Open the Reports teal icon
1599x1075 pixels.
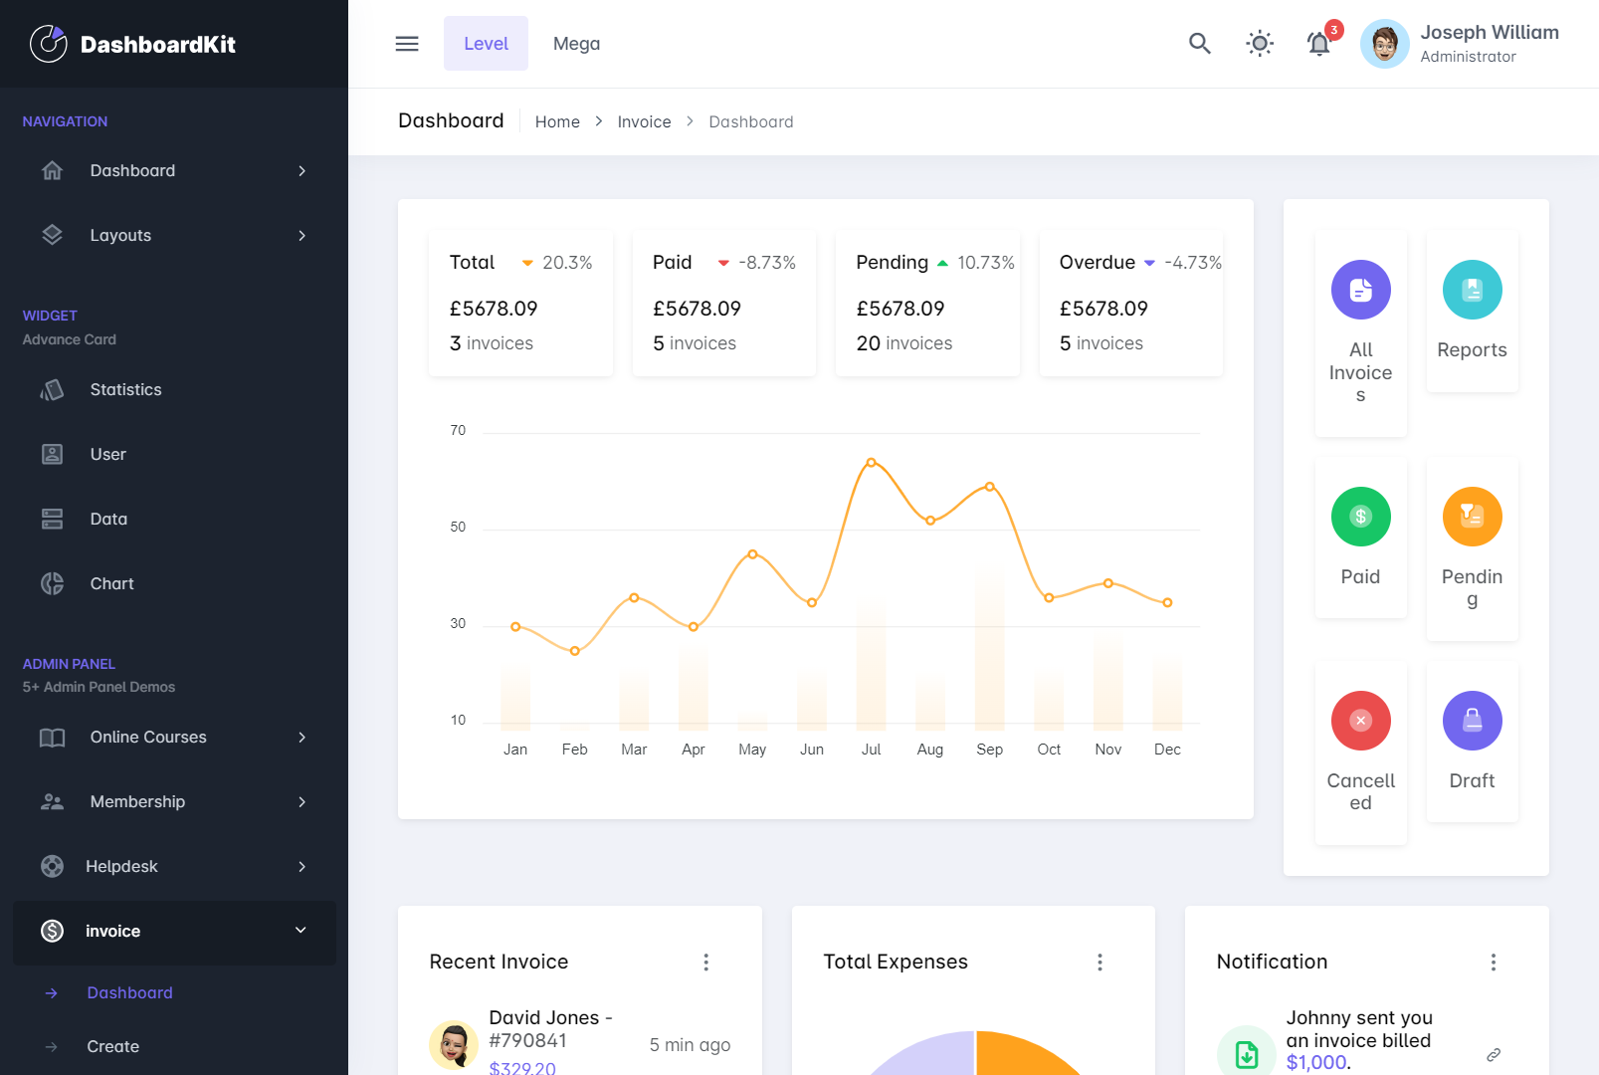coord(1472,290)
